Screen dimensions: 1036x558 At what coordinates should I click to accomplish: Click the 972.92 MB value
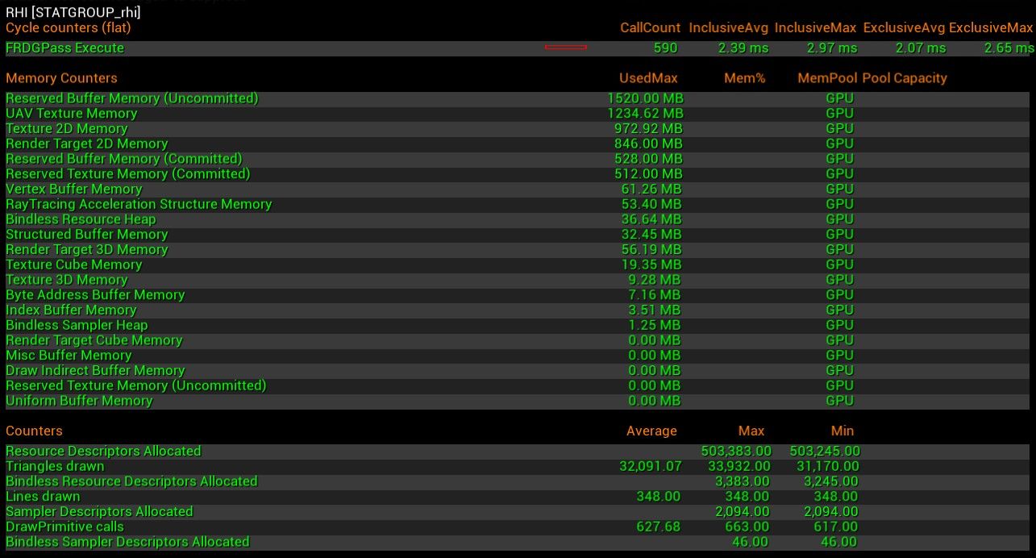[x=648, y=128]
